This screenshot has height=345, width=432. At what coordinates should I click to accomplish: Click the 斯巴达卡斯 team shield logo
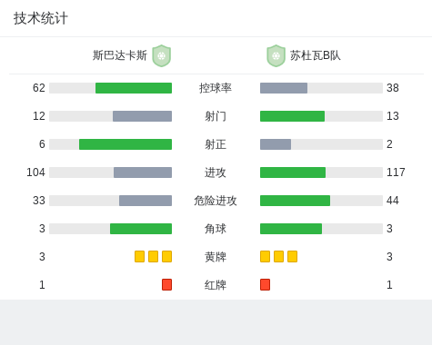162,55
